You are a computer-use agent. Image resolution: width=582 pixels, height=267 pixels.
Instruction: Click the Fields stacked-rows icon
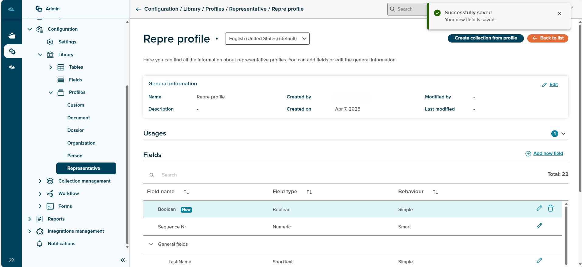[x=61, y=80]
